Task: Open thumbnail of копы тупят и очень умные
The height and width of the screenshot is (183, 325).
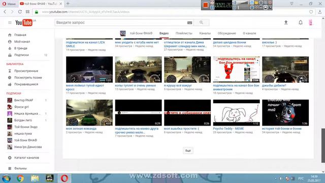Action: pos(139,70)
